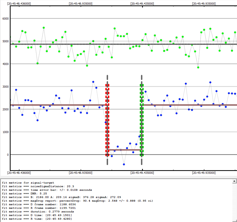Click the 'D frame number: 1188.6036' line
The image size is (237, 222).
pyautogui.click(x=39, y=204)
